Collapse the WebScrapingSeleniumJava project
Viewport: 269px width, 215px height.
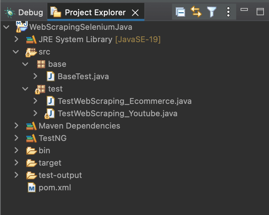[7, 27]
